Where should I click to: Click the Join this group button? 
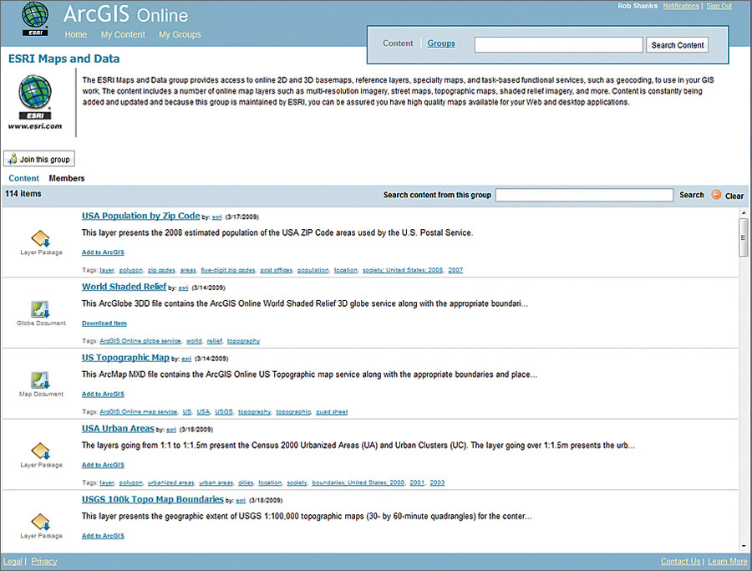[39, 159]
